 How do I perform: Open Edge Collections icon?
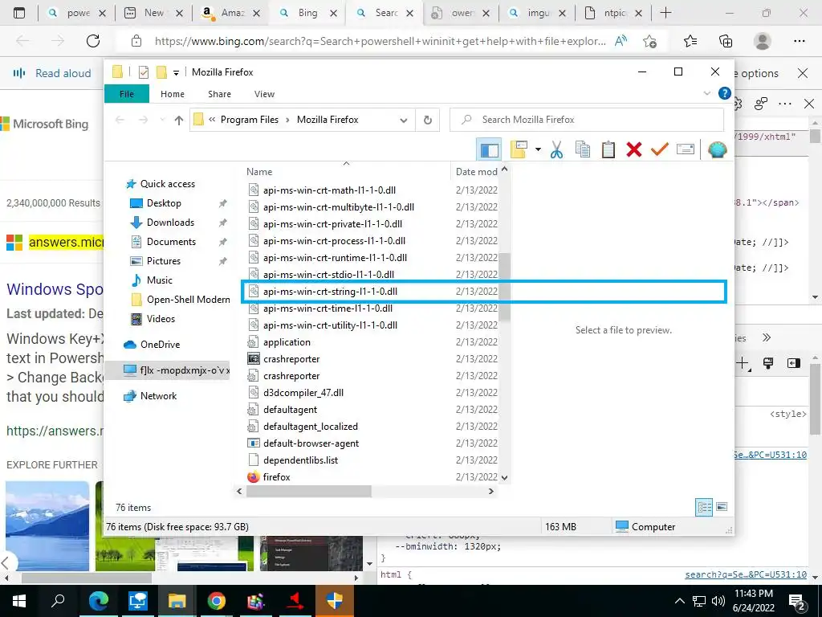pyautogui.click(x=726, y=41)
